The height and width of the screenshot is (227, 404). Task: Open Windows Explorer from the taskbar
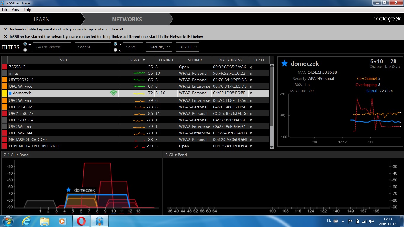45,221
